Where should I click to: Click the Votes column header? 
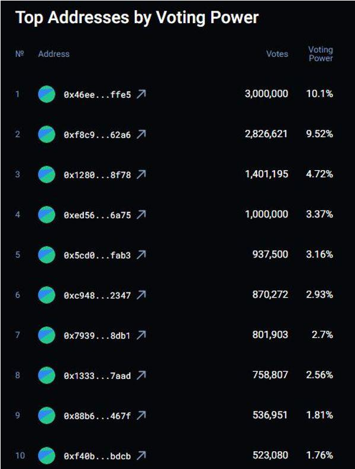pyautogui.click(x=277, y=54)
